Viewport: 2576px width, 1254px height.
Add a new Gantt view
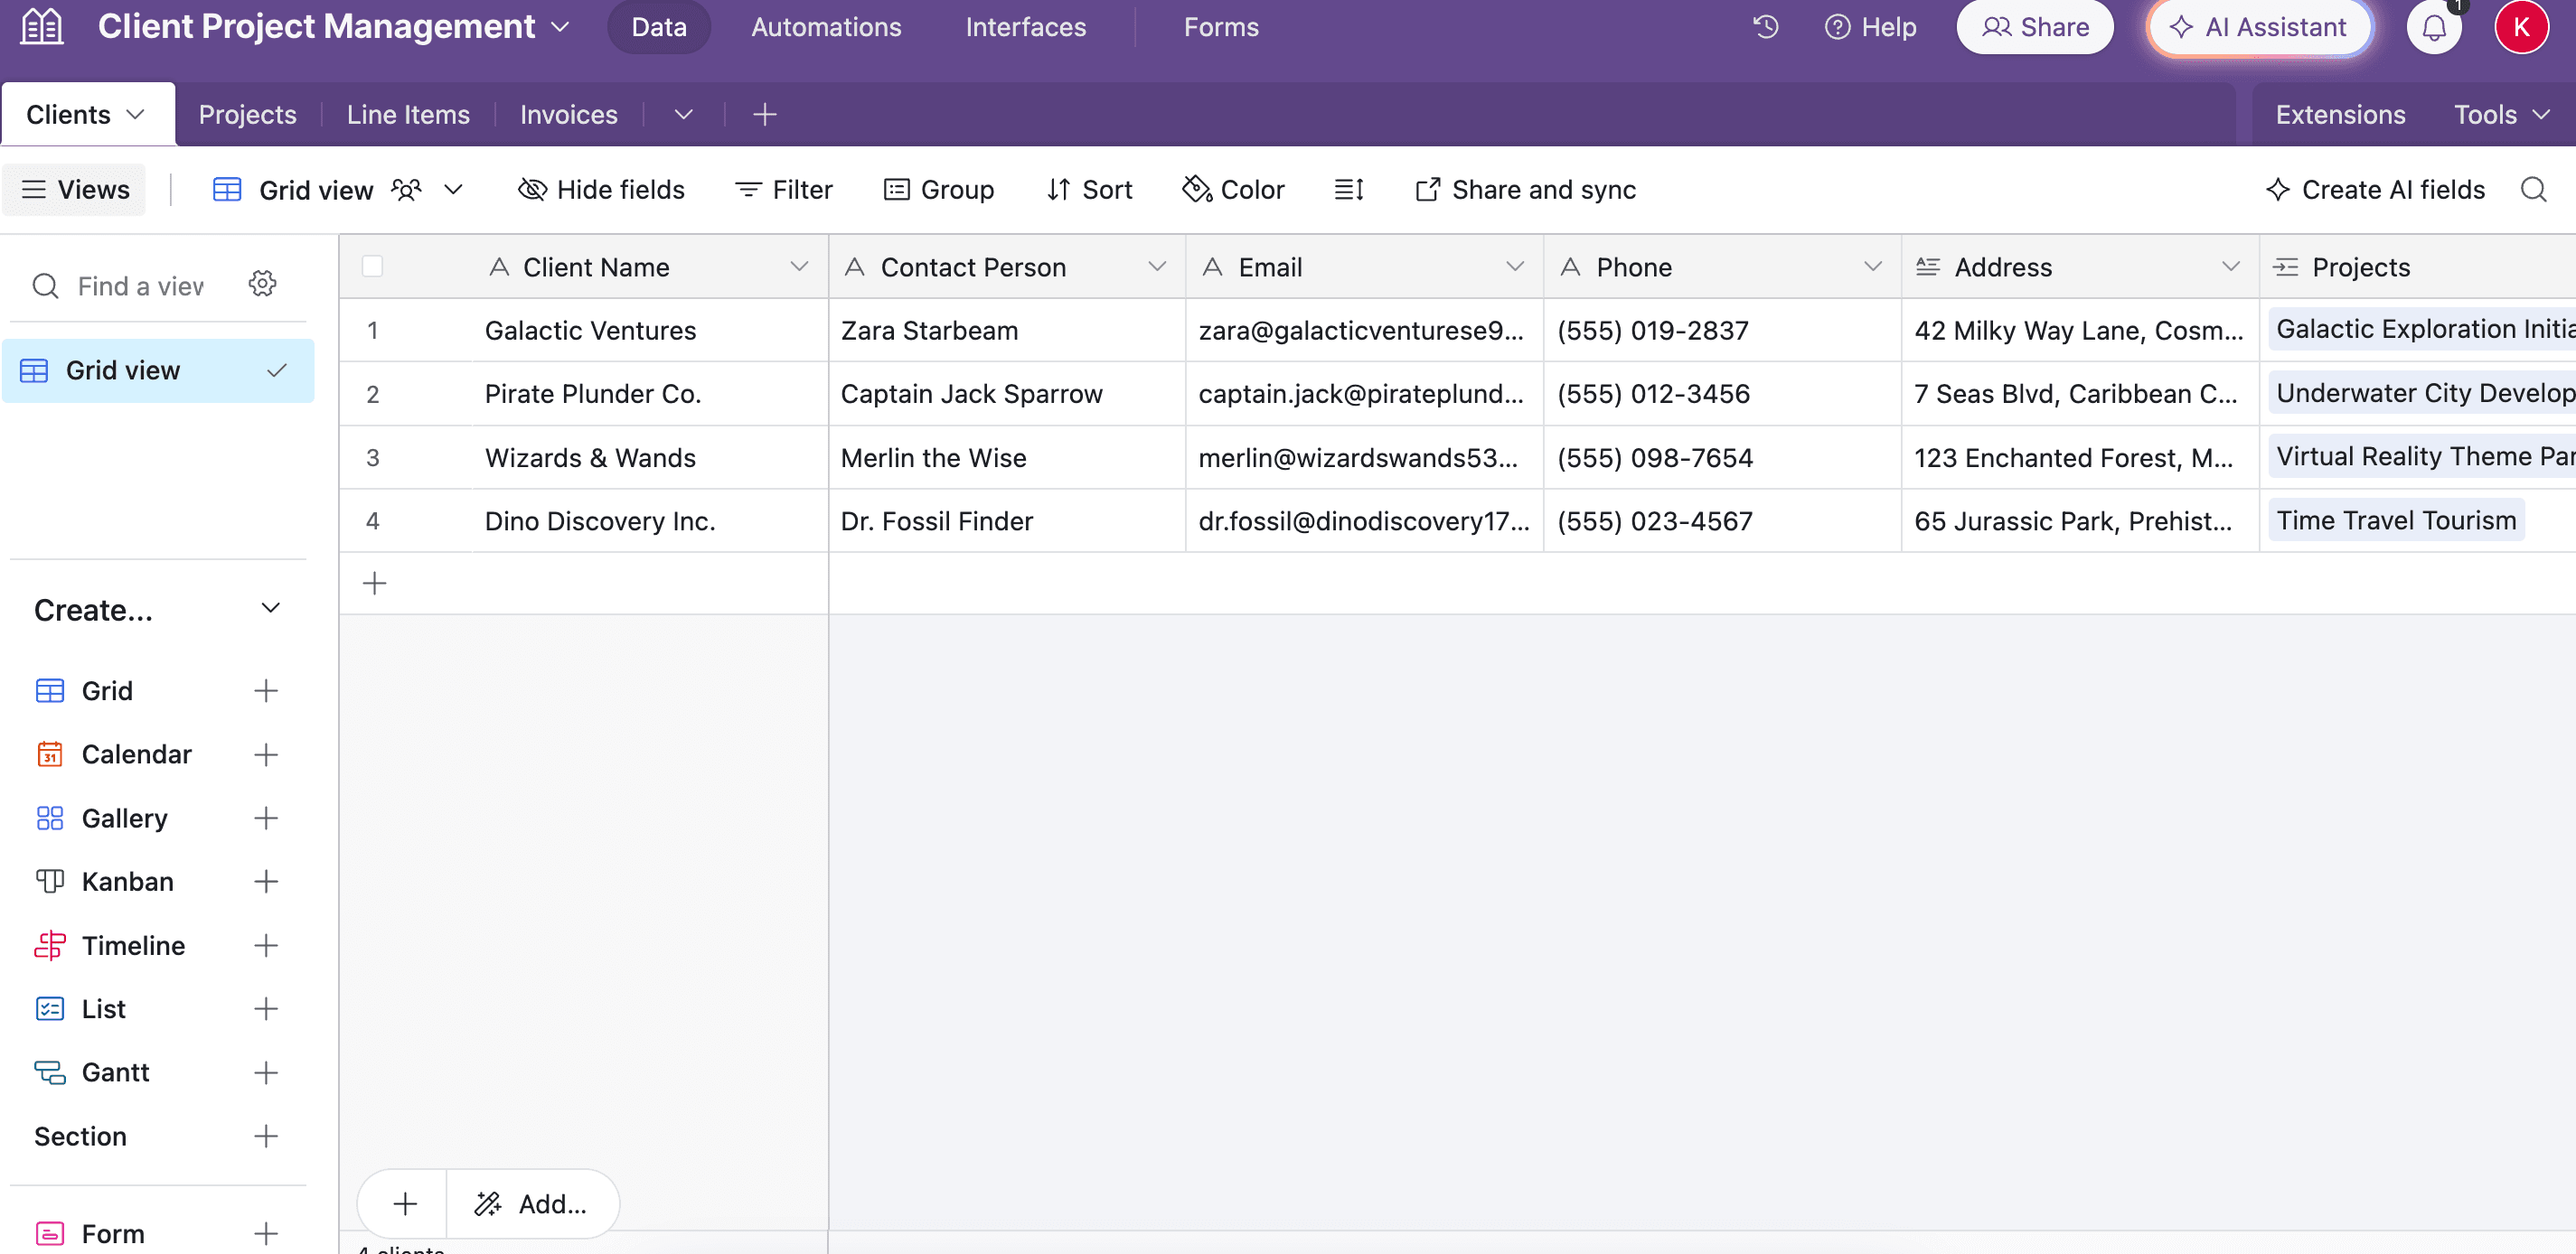click(x=265, y=1072)
